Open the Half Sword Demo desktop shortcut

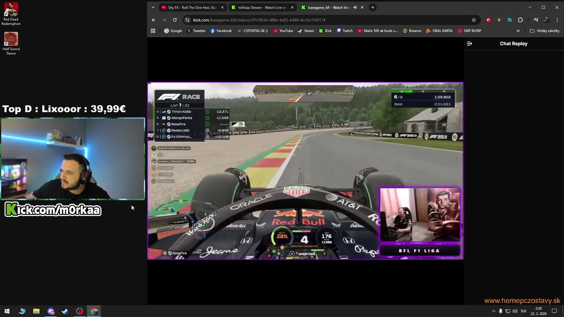[11, 44]
